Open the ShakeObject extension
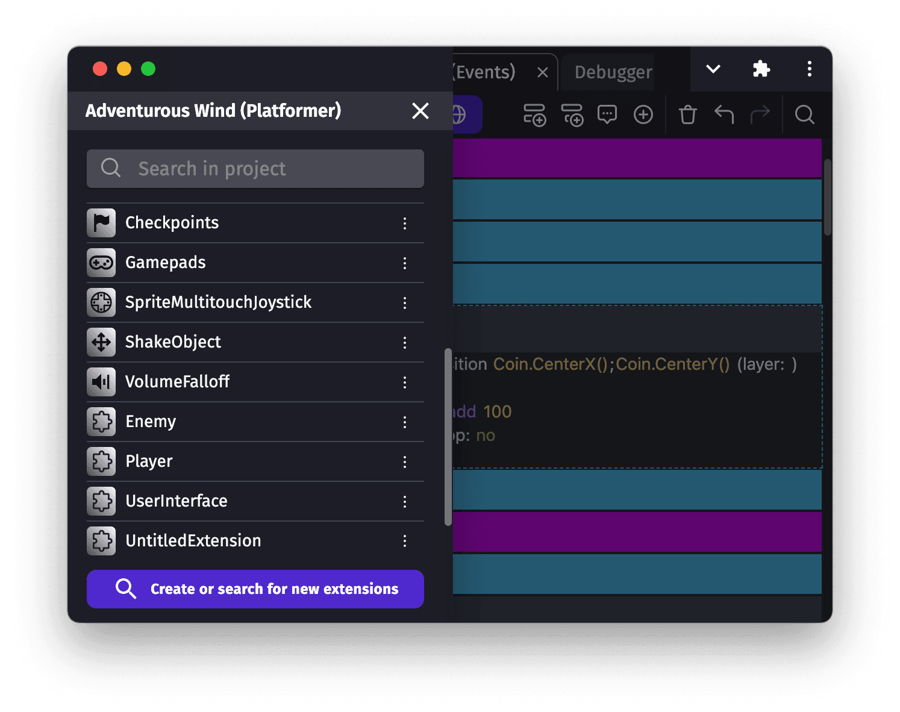Viewport: 900px width, 712px height. pos(173,342)
